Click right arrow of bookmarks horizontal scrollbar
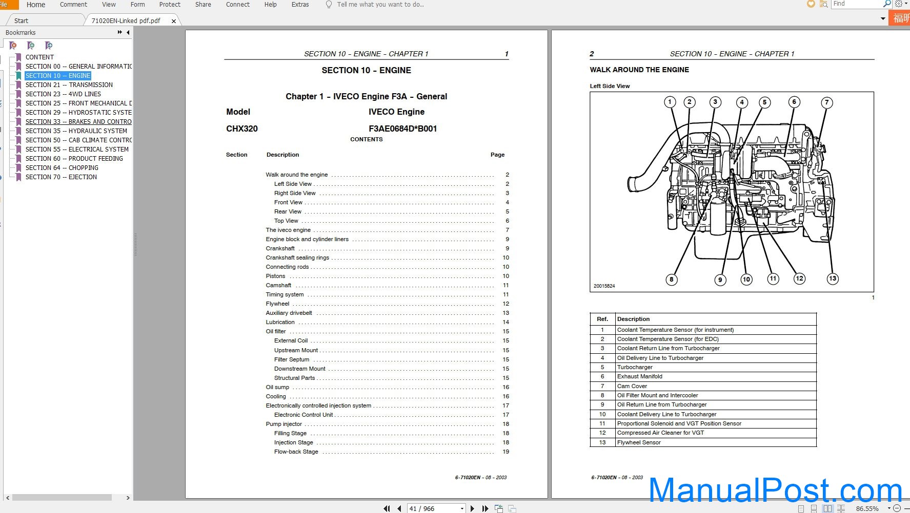This screenshot has height=513, width=910. pos(128,497)
